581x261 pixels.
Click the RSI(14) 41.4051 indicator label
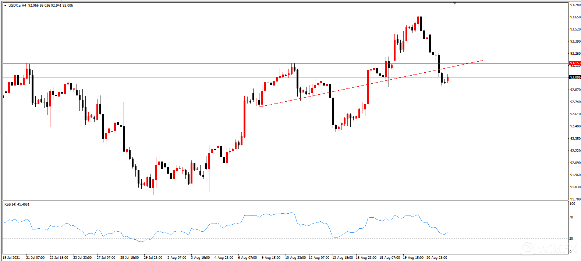pyautogui.click(x=17, y=204)
